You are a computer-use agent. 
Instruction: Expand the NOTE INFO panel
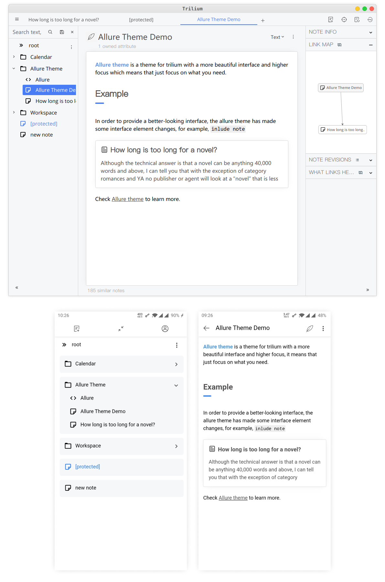click(x=371, y=32)
